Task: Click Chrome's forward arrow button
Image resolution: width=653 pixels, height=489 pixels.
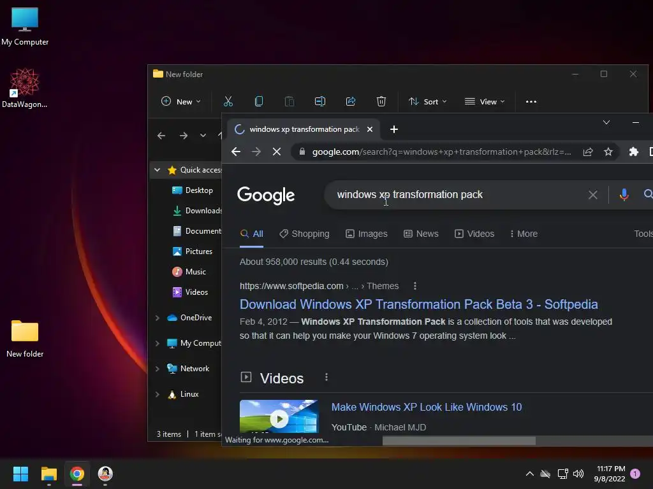Action: click(x=256, y=152)
